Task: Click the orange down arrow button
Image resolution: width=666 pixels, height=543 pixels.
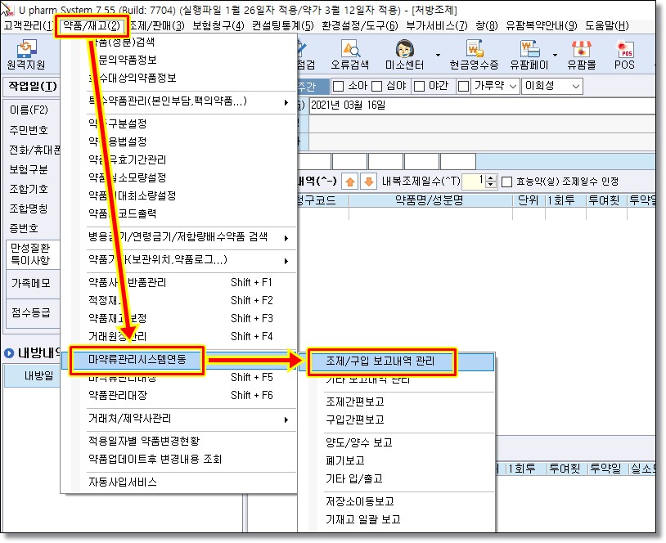Action: coord(368,181)
